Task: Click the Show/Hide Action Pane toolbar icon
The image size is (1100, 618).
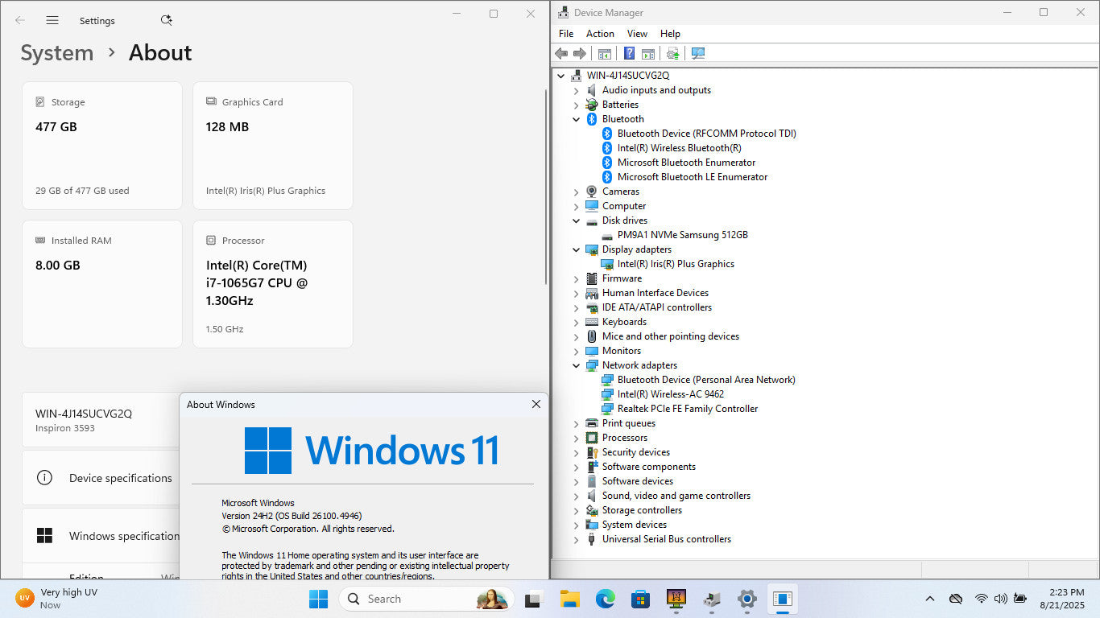Action: click(x=647, y=53)
